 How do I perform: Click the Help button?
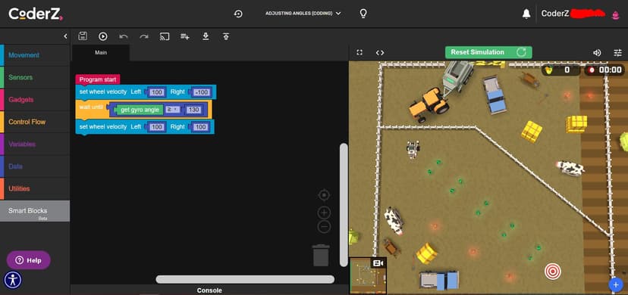tap(28, 260)
